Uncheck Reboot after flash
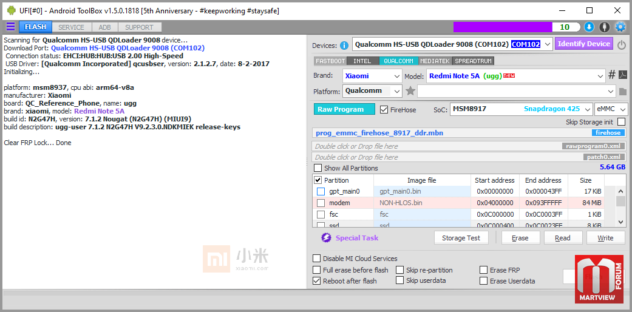Image resolution: width=632 pixels, height=312 pixels. (317, 280)
